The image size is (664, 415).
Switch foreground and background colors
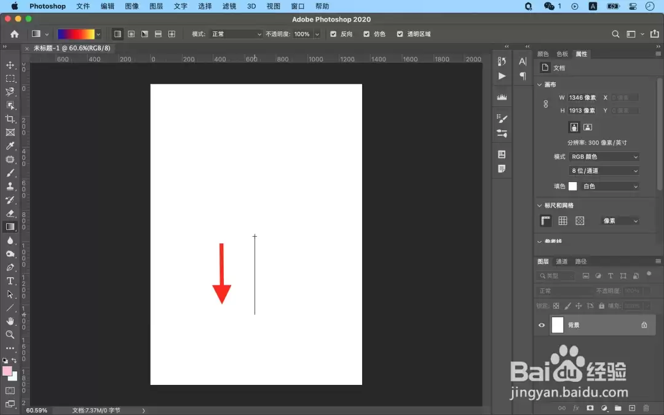pos(14,360)
